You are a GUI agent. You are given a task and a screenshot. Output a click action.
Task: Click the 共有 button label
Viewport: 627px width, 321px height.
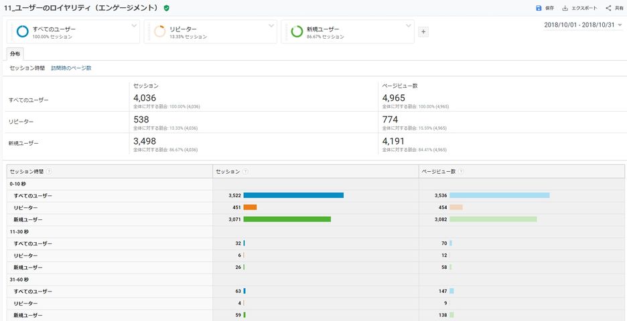(619, 8)
